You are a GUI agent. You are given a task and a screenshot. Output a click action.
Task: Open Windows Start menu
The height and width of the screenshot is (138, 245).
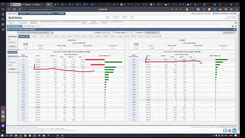[x=2, y=135]
